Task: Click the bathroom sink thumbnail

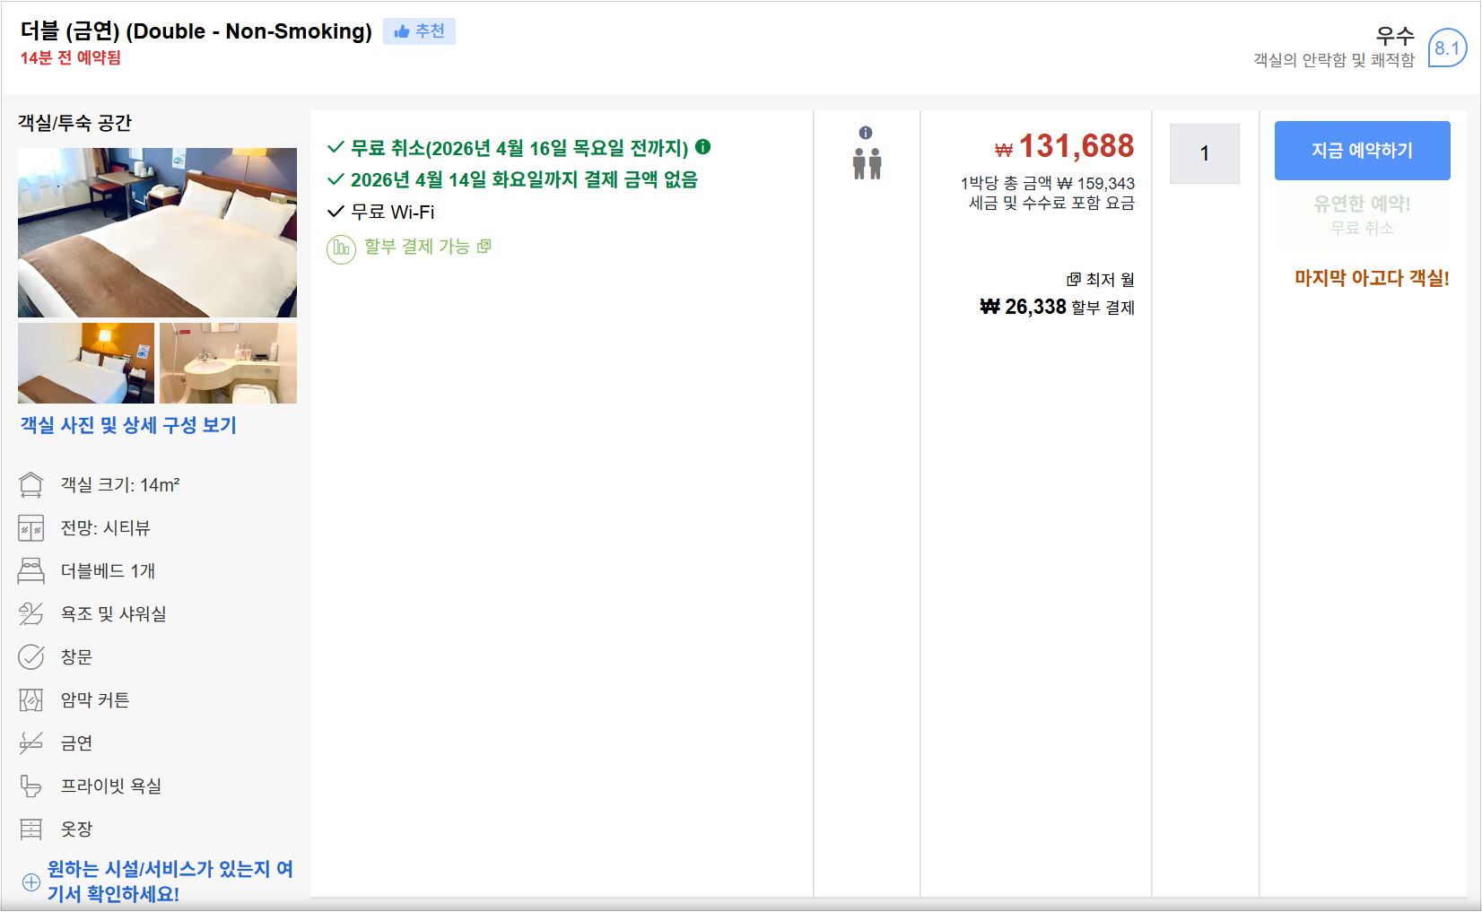Action: 228,363
